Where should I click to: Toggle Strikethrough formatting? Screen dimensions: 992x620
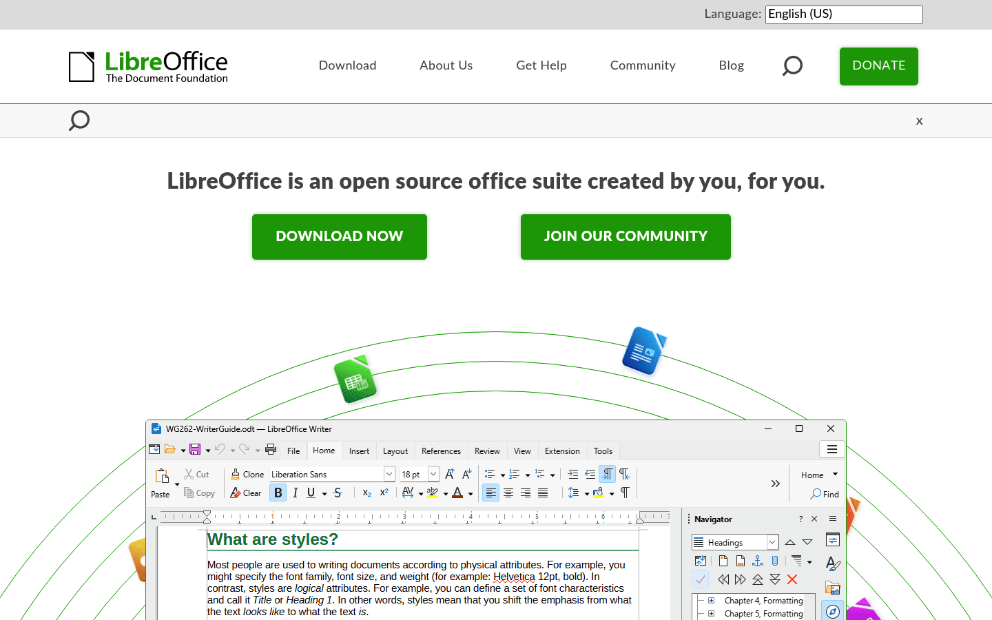[x=338, y=493]
